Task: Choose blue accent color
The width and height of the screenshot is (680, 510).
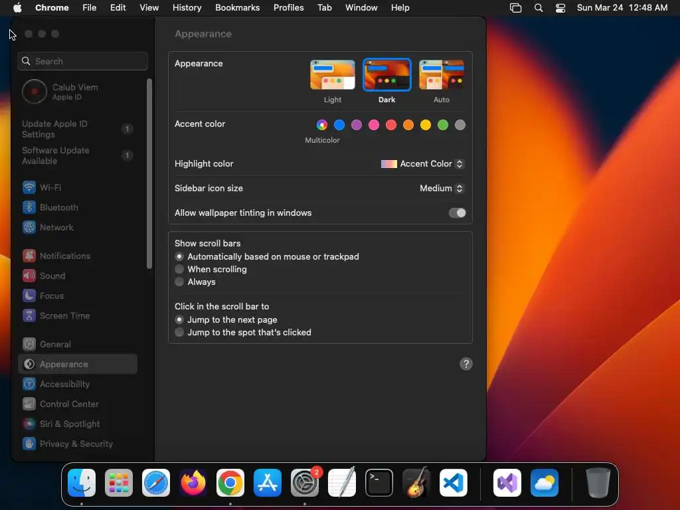Action: tap(339, 125)
